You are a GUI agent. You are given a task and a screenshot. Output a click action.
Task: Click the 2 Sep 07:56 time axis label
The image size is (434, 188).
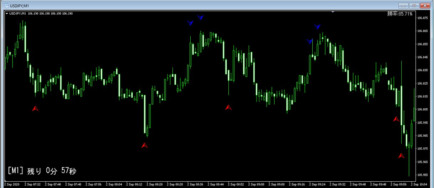(94, 184)
